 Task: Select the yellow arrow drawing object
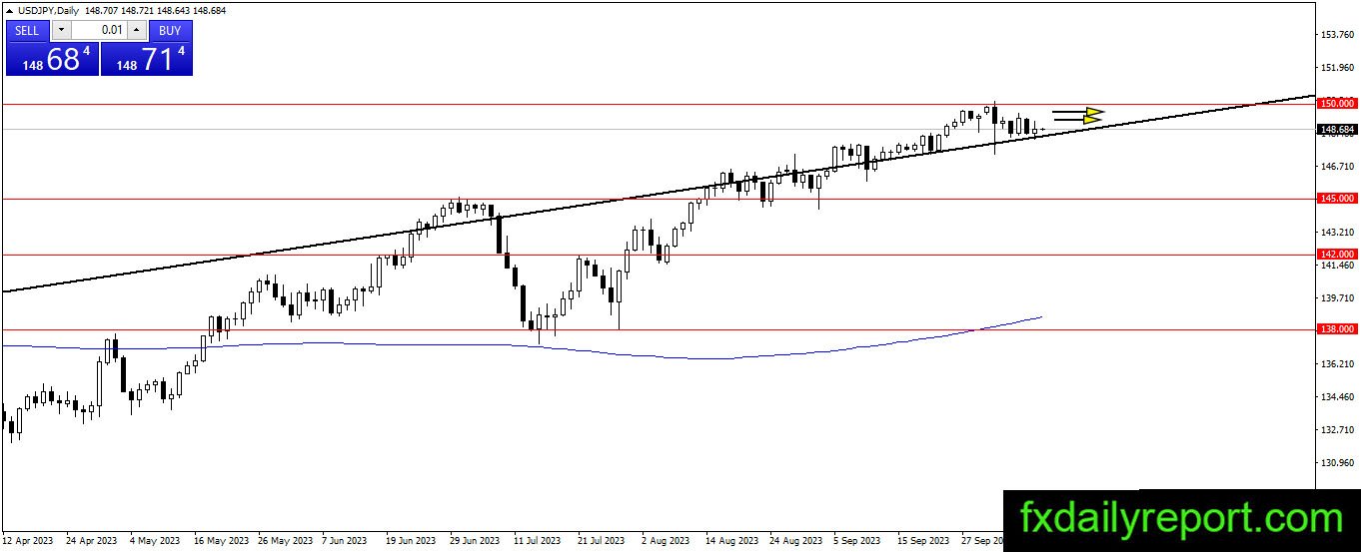[1078, 116]
